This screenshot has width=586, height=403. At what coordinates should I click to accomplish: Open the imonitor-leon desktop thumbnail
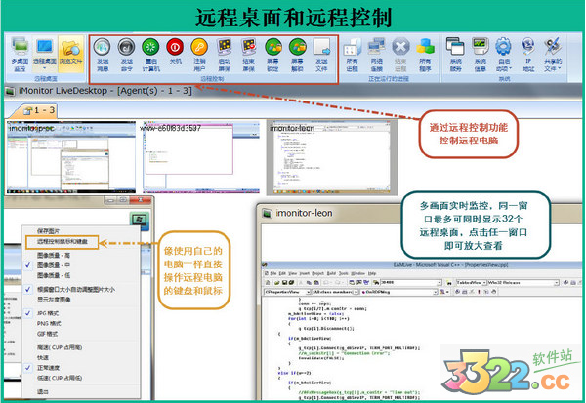(332, 157)
